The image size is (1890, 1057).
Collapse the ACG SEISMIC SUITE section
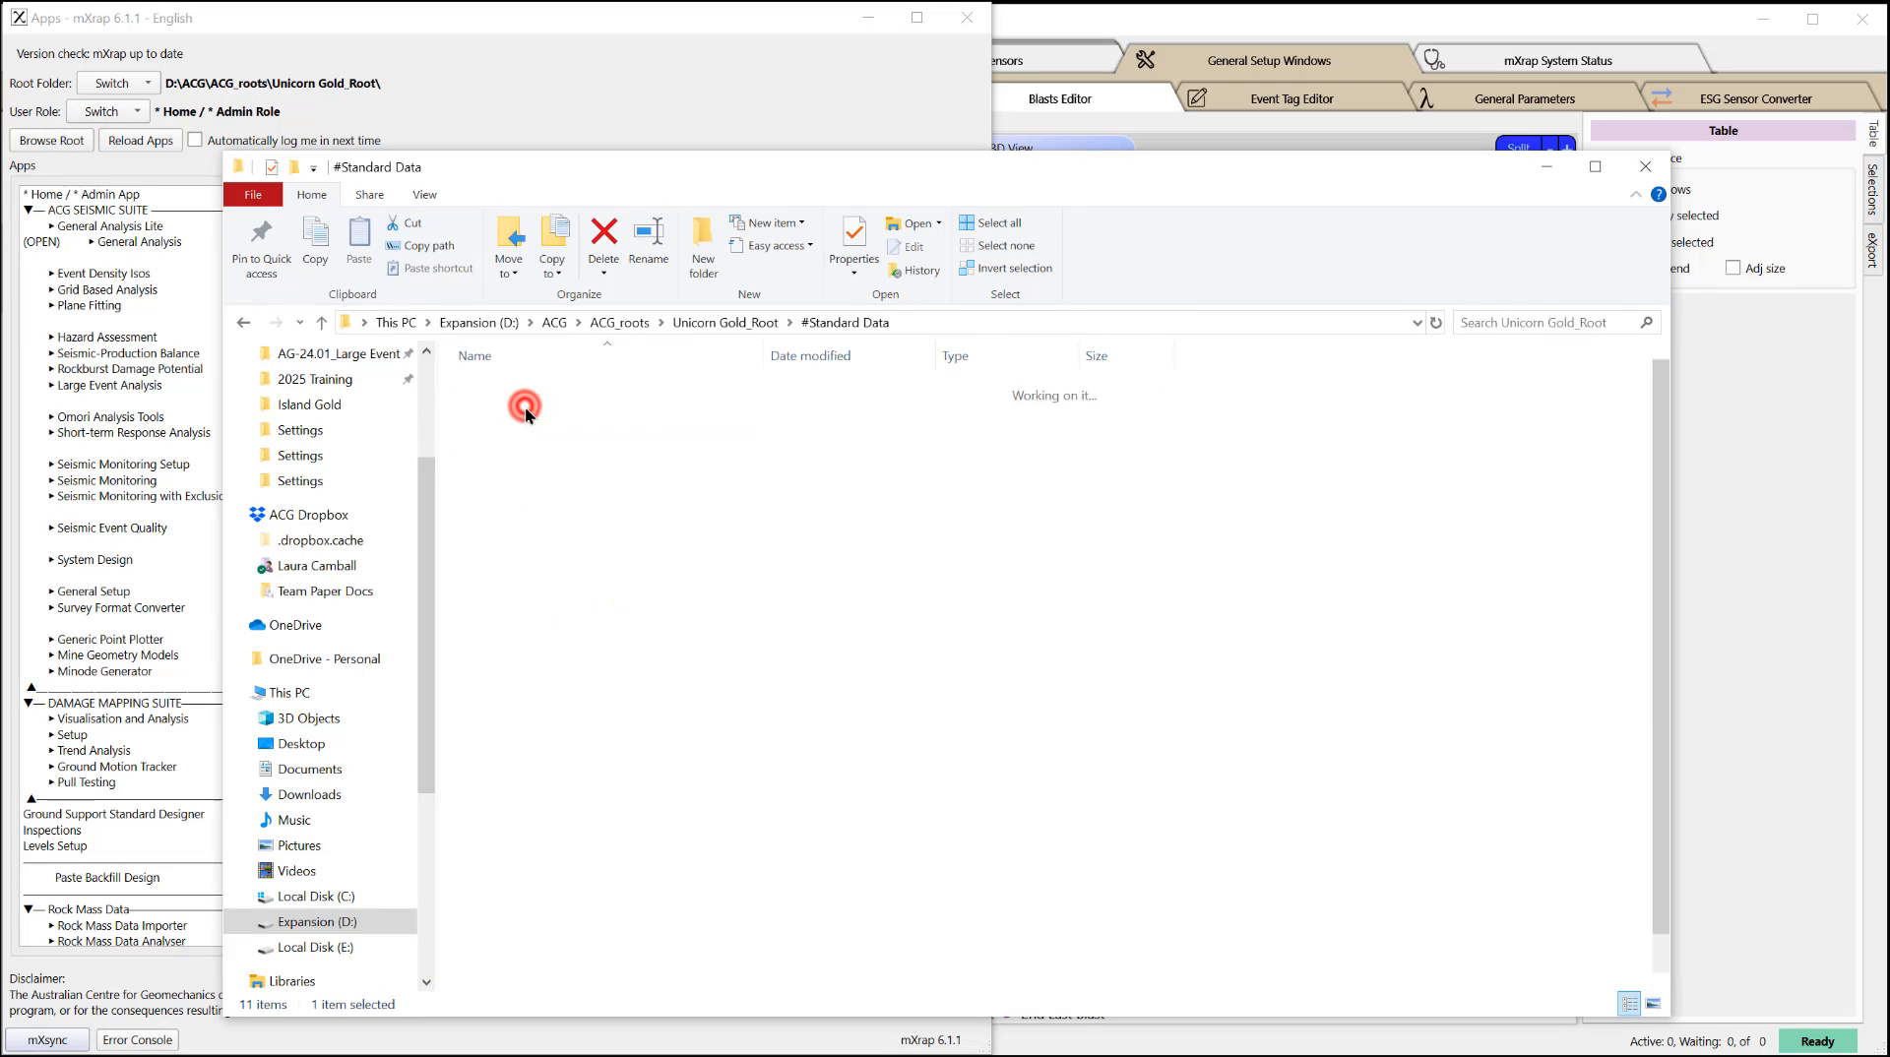click(29, 210)
